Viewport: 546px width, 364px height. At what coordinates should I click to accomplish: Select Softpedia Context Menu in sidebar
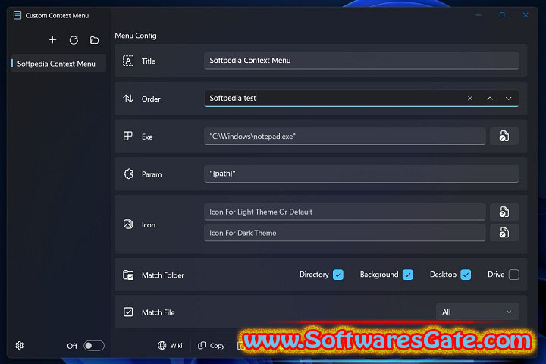(x=58, y=64)
